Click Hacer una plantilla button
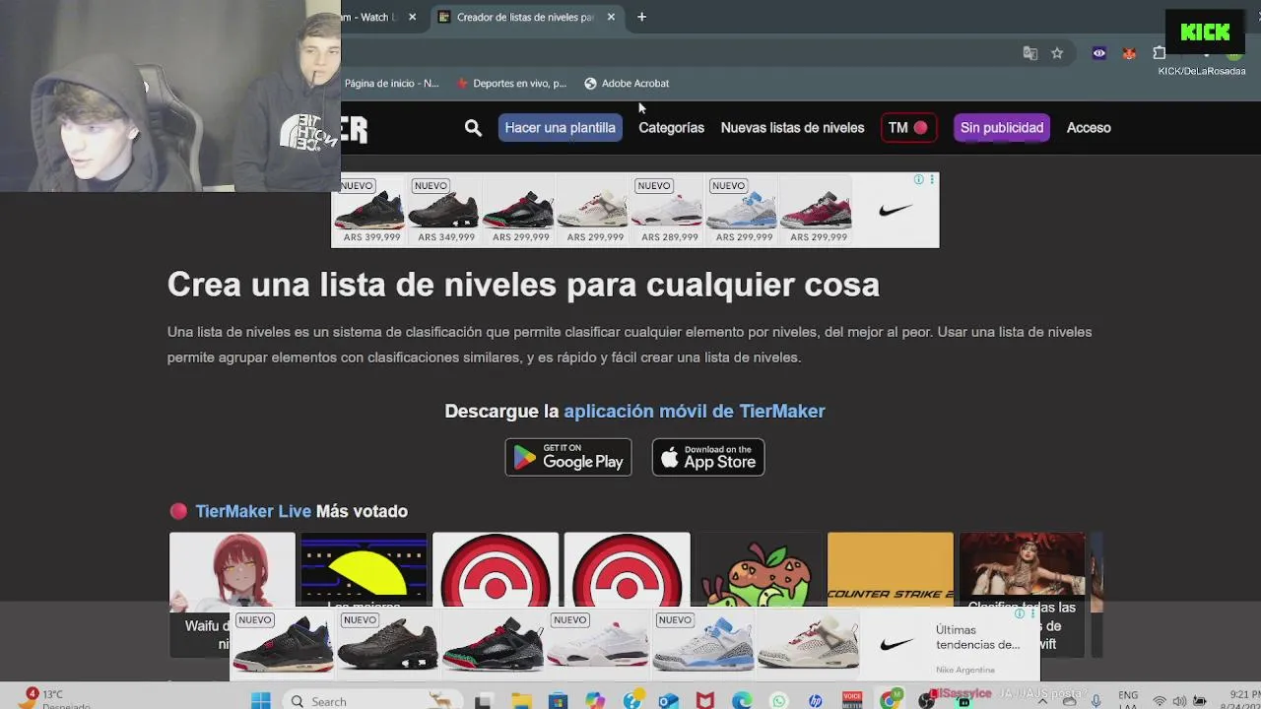 point(560,128)
